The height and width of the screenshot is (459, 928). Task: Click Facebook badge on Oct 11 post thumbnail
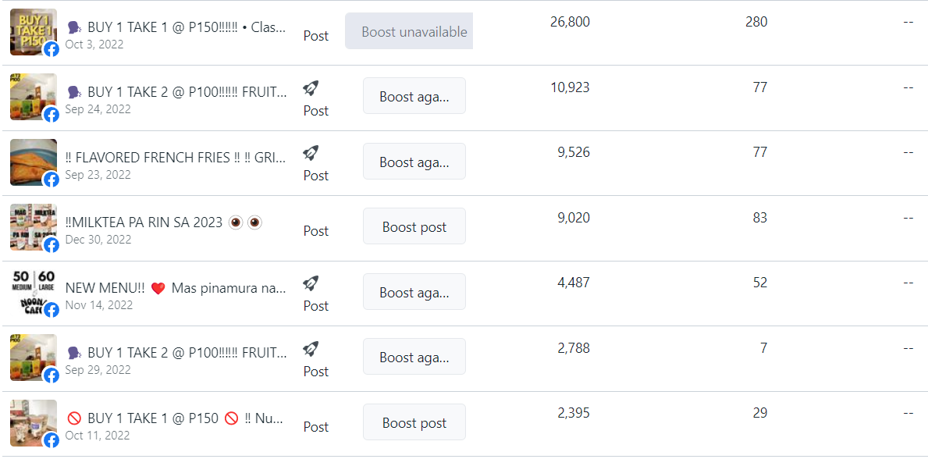pyautogui.click(x=52, y=440)
